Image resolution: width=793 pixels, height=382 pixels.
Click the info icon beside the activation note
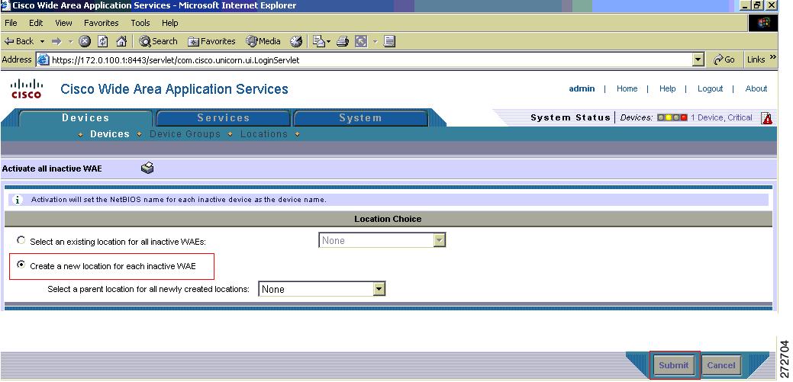tap(18, 200)
